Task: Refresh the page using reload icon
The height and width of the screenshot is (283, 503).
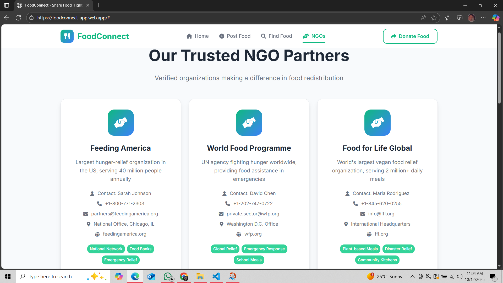Action: (18, 18)
